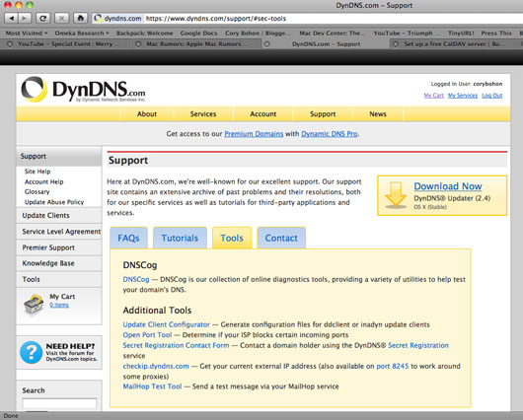Open the Home page via house icon
Screen dimensions: 523x420
[x=80, y=18]
